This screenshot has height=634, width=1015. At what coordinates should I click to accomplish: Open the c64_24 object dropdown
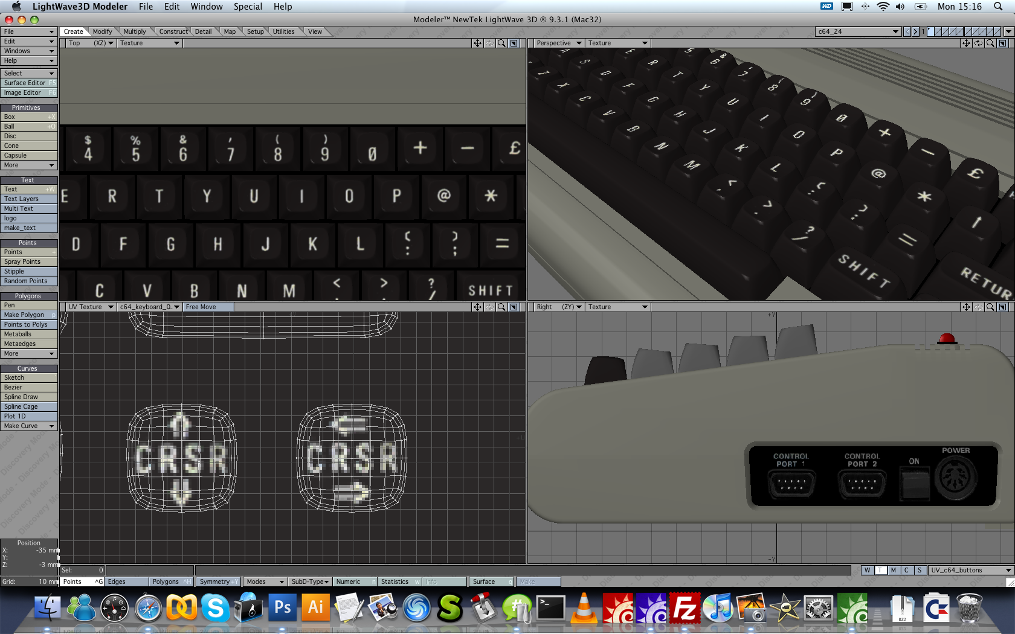(x=858, y=31)
